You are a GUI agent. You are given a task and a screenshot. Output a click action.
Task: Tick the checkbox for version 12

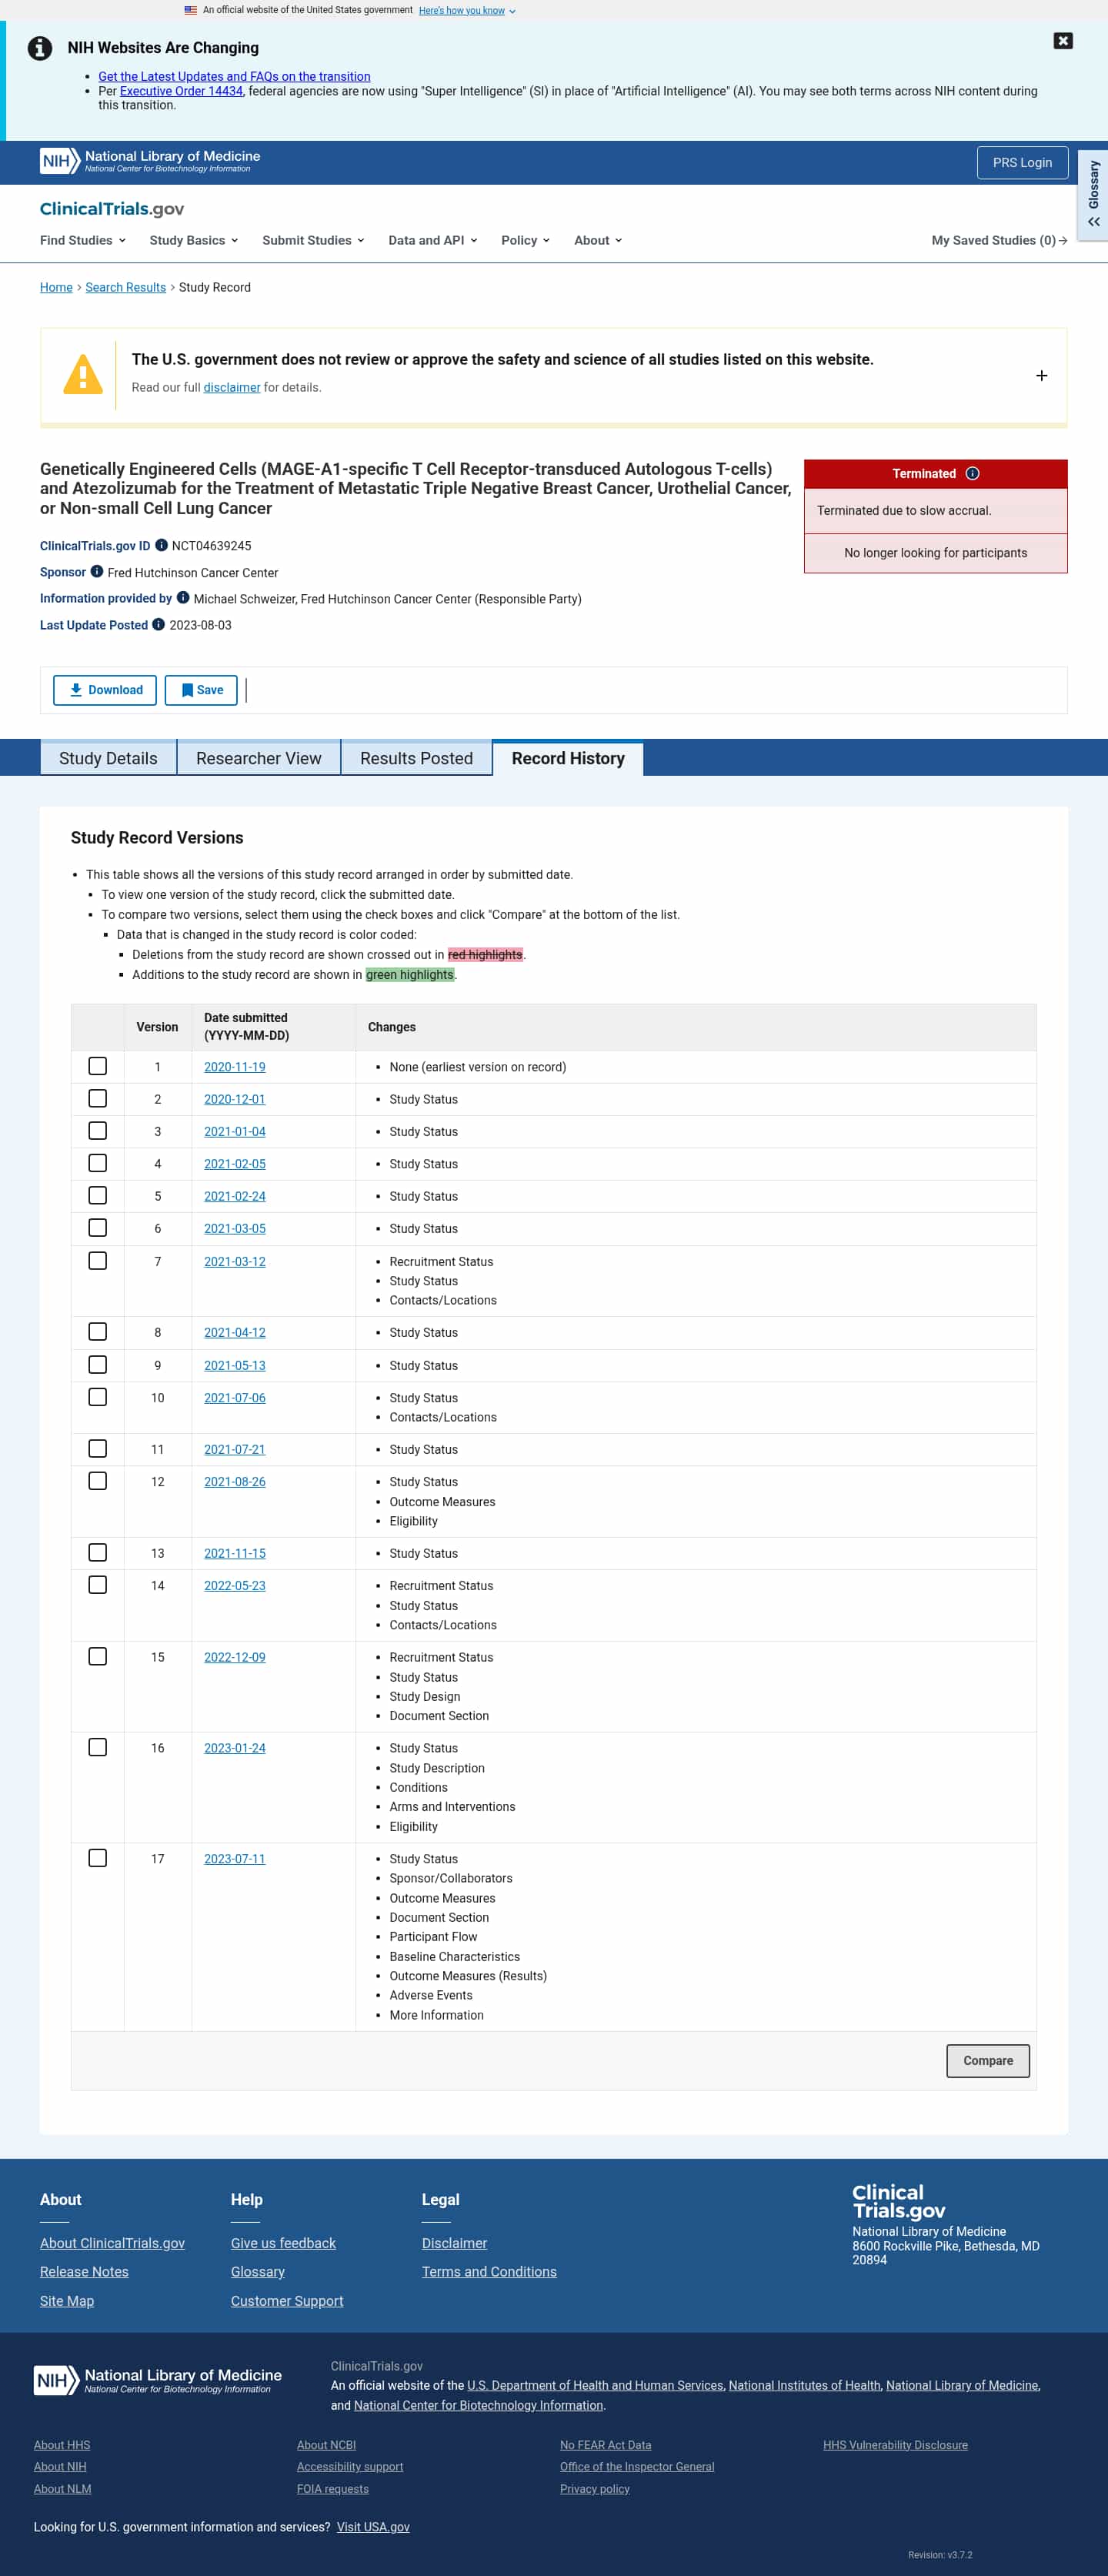[98, 1481]
